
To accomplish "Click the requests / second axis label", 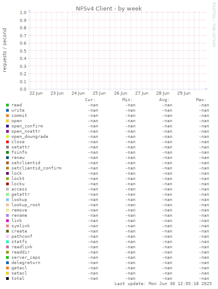I will click(x=4, y=50).
